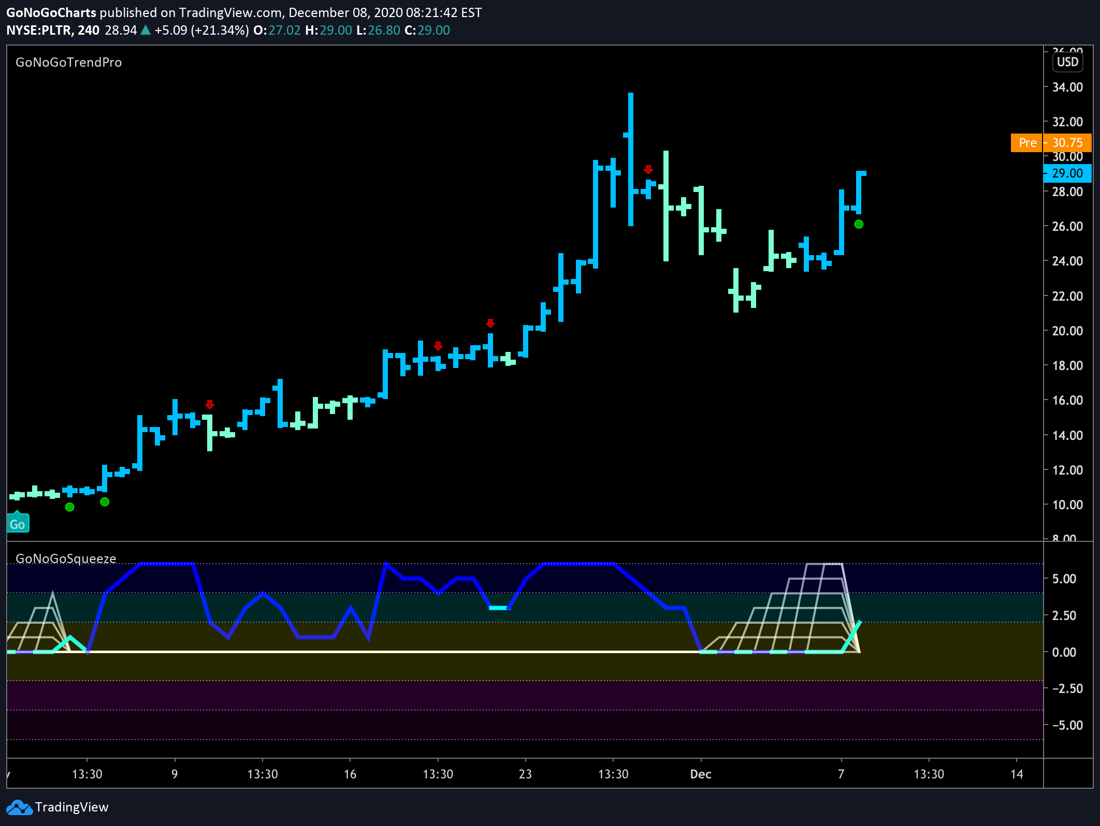The width and height of the screenshot is (1100, 826).
Task: Click the red arrow near the 29.00 peak bars
Action: 648,169
